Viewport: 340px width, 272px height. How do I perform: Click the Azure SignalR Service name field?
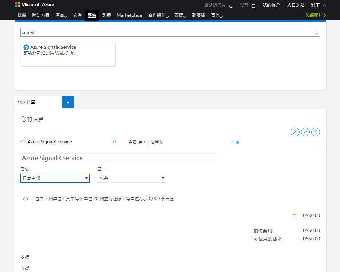tap(119, 158)
